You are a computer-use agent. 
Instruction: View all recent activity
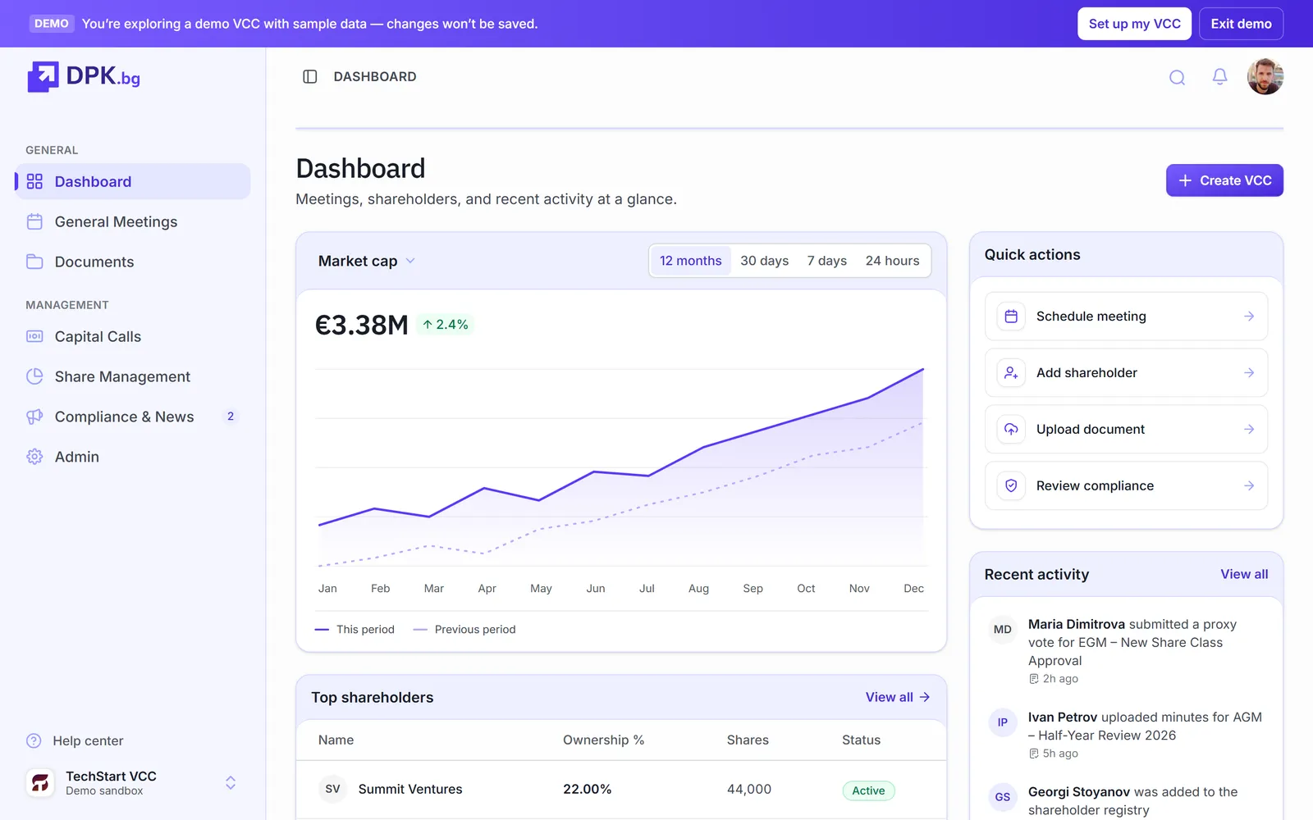point(1244,574)
